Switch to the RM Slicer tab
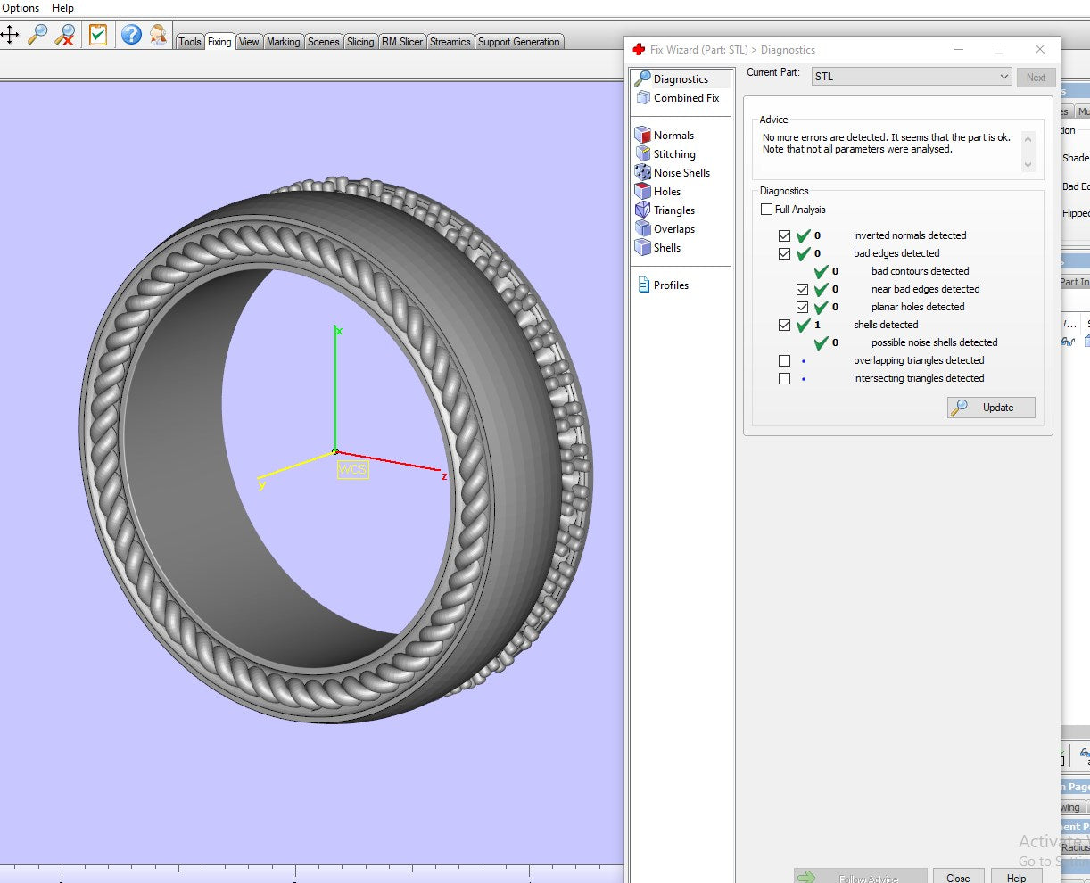Screen dimensions: 1090x883 pos(402,42)
